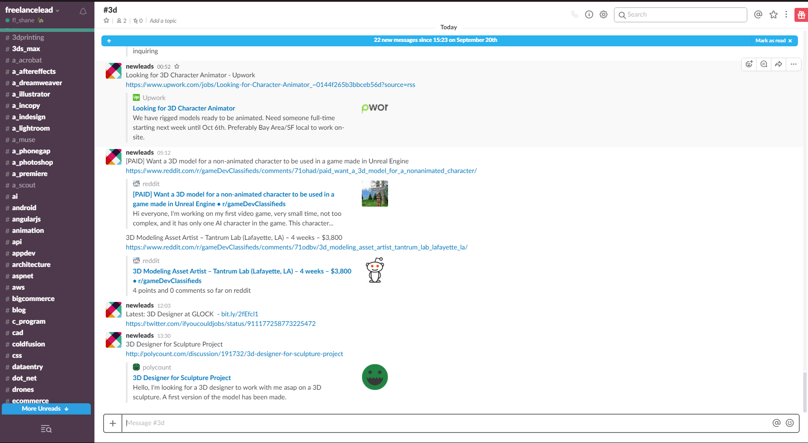
Task: Open the quick switcher icon at sidebar bottom
Action: [46, 429]
